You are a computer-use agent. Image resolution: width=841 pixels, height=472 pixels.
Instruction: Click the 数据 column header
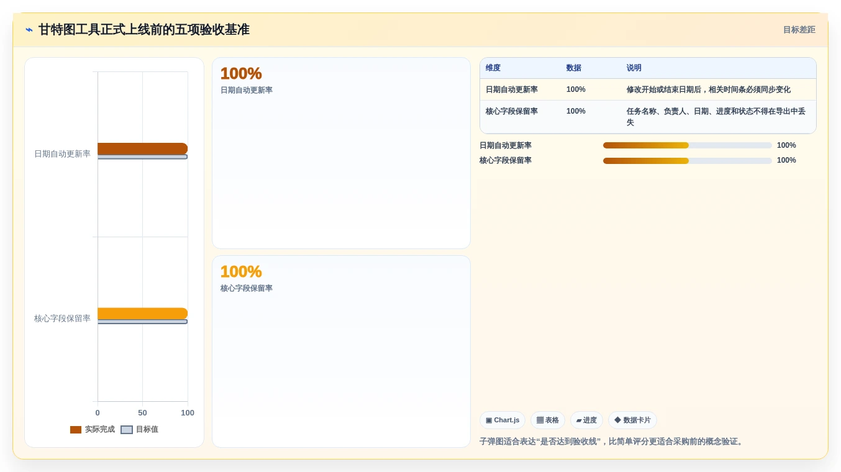[574, 68]
